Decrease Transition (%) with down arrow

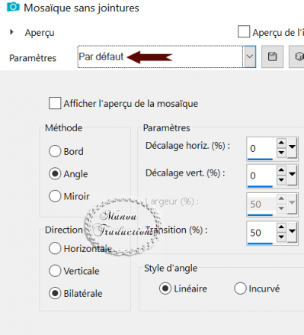(281, 237)
